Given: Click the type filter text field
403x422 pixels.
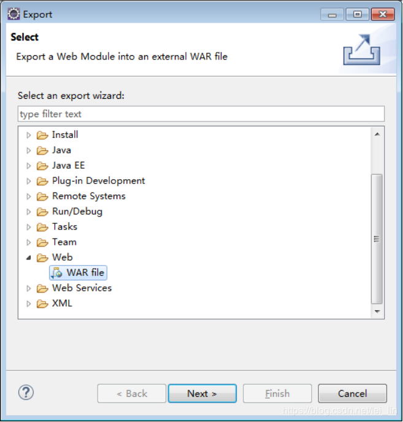Looking at the screenshot, I should [201, 114].
